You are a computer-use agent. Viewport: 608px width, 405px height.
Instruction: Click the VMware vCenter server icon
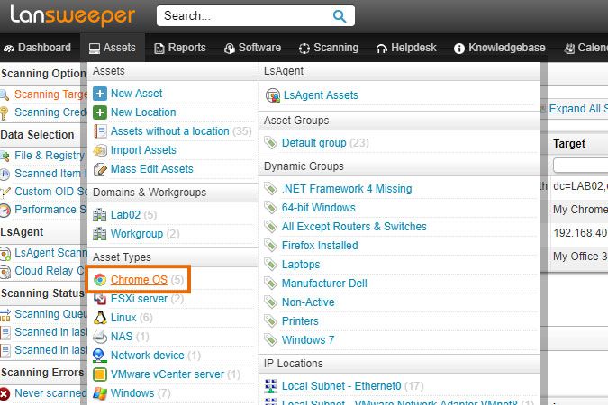tap(100, 374)
